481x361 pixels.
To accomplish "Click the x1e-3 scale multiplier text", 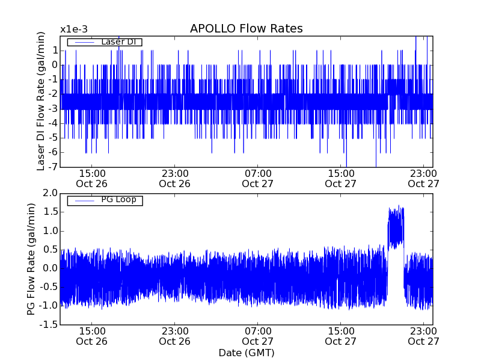I will [73, 29].
